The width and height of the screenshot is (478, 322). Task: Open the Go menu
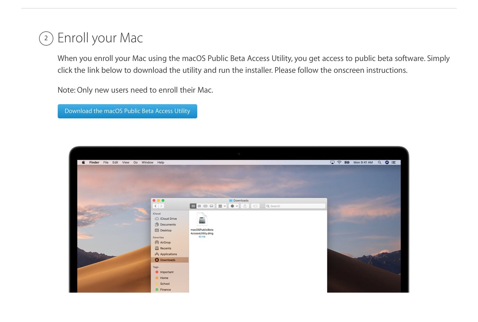[x=135, y=162]
